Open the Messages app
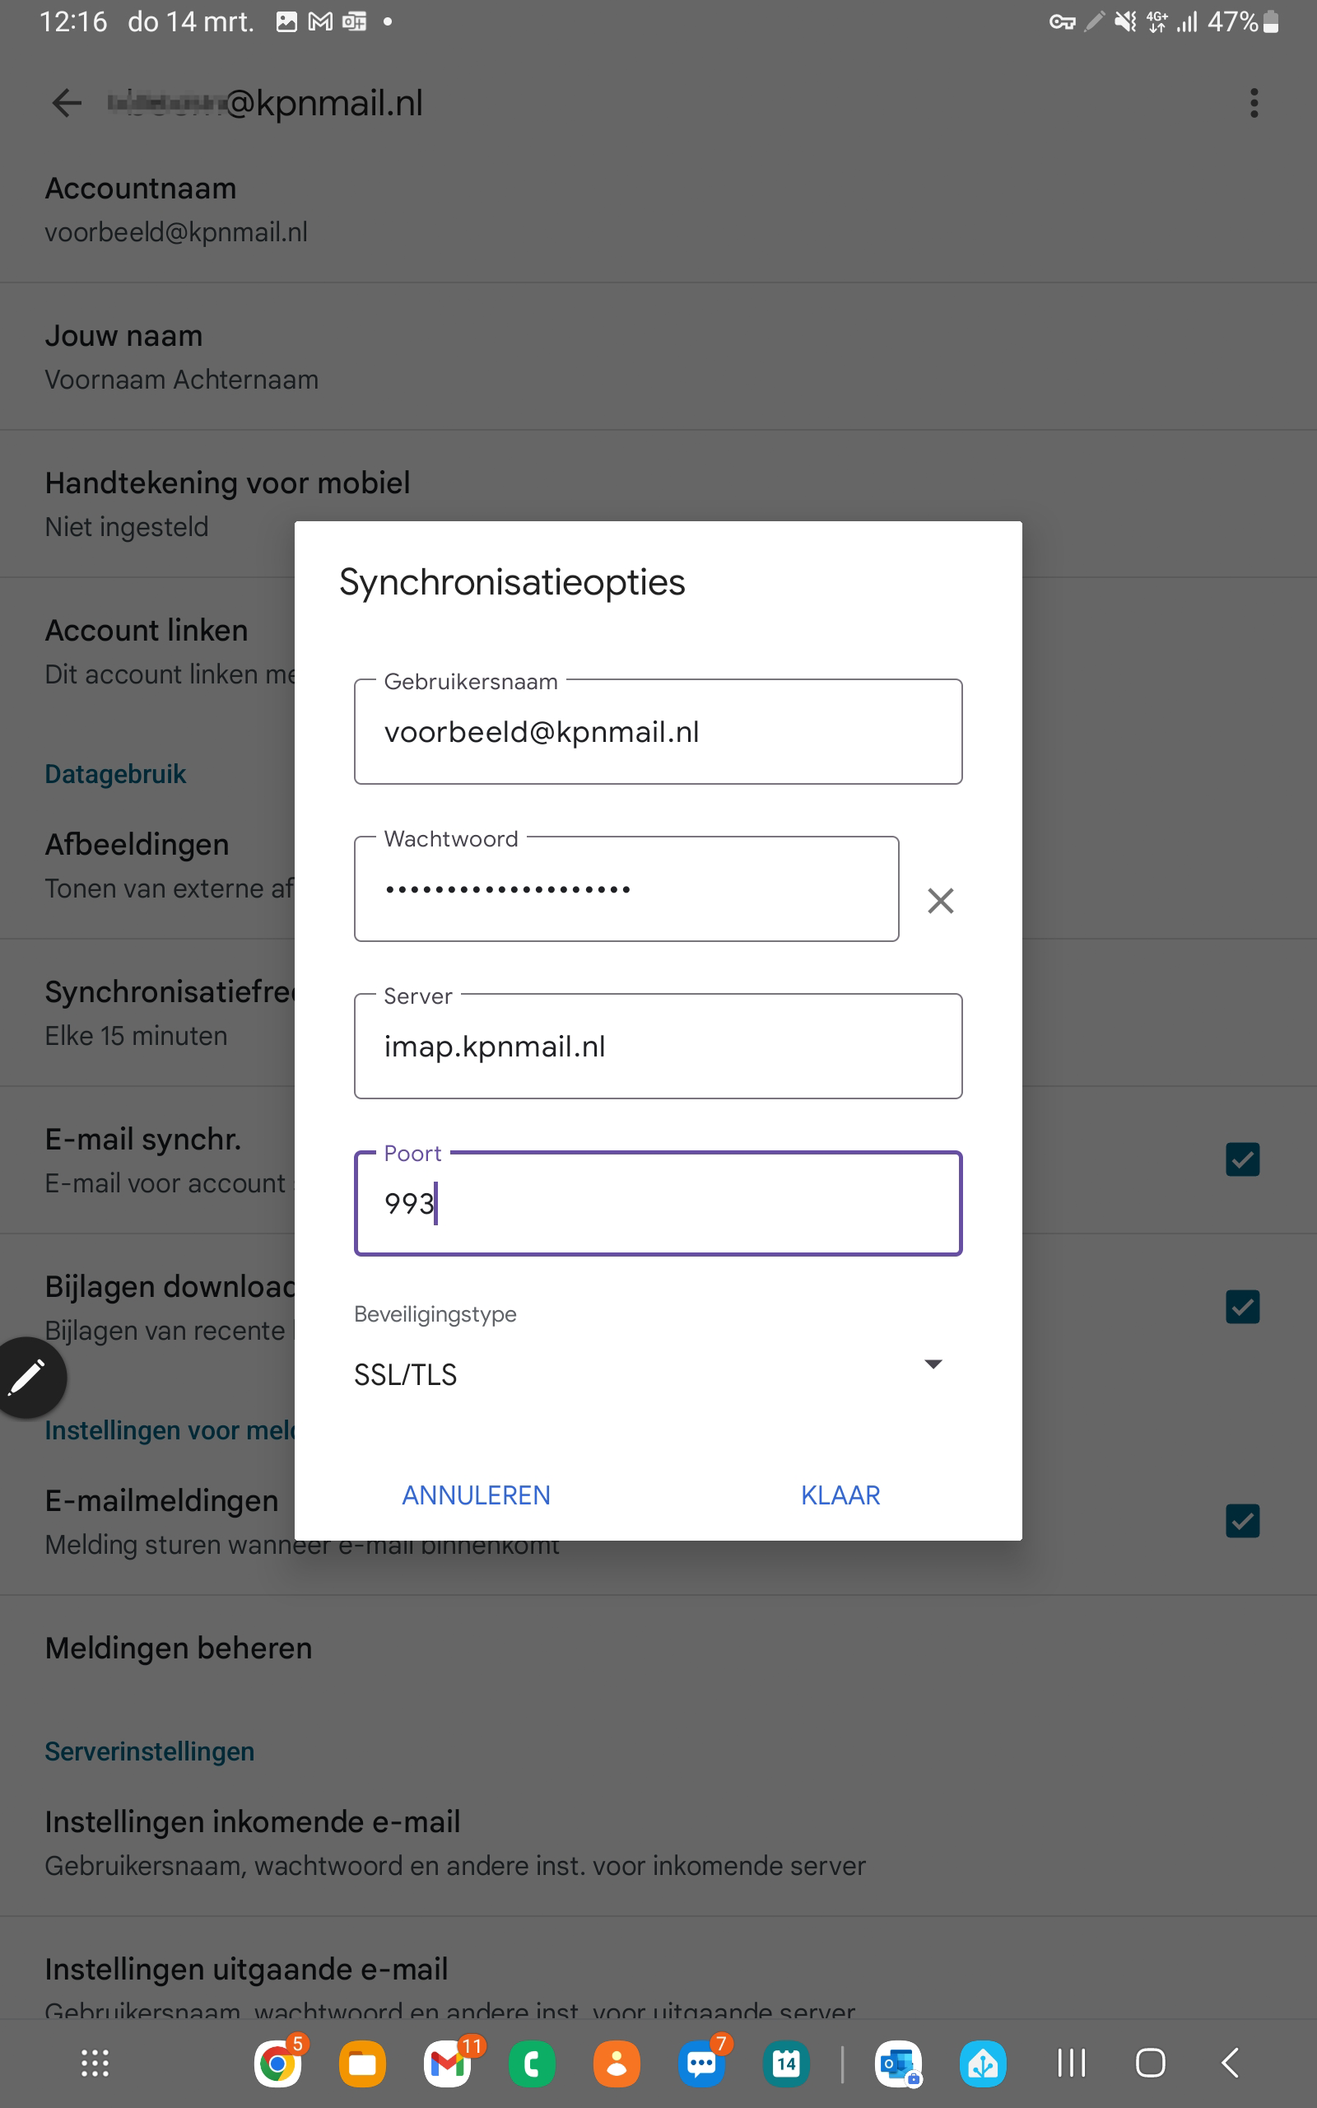Screen dimensions: 1317x2108 pos(702,2064)
